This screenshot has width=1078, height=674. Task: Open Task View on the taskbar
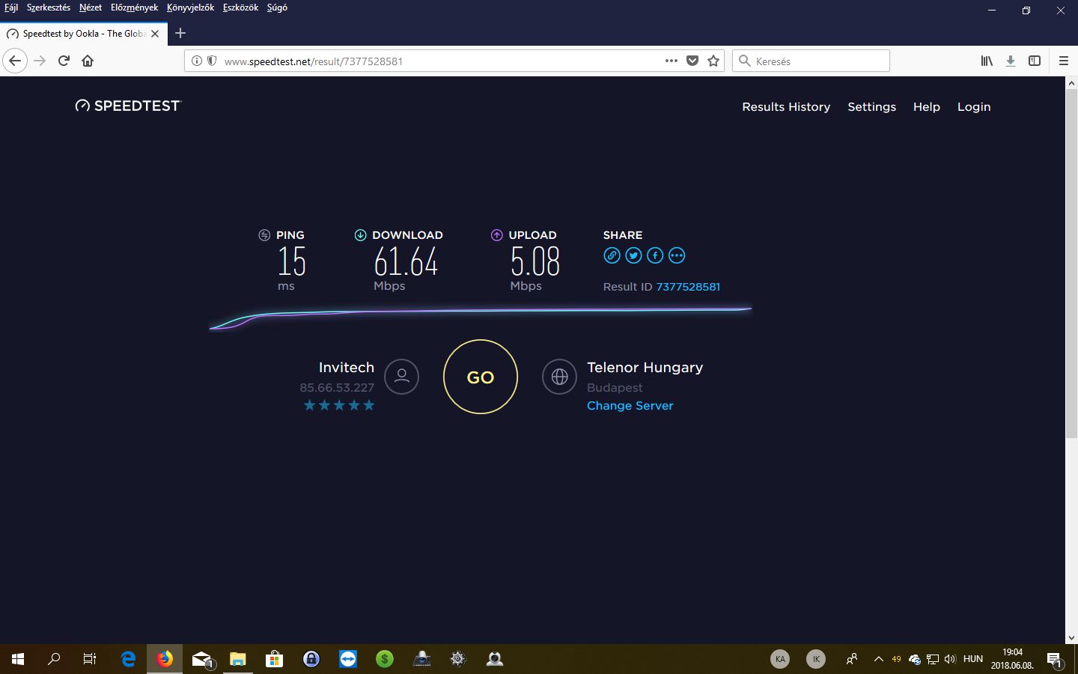point(90,659)
